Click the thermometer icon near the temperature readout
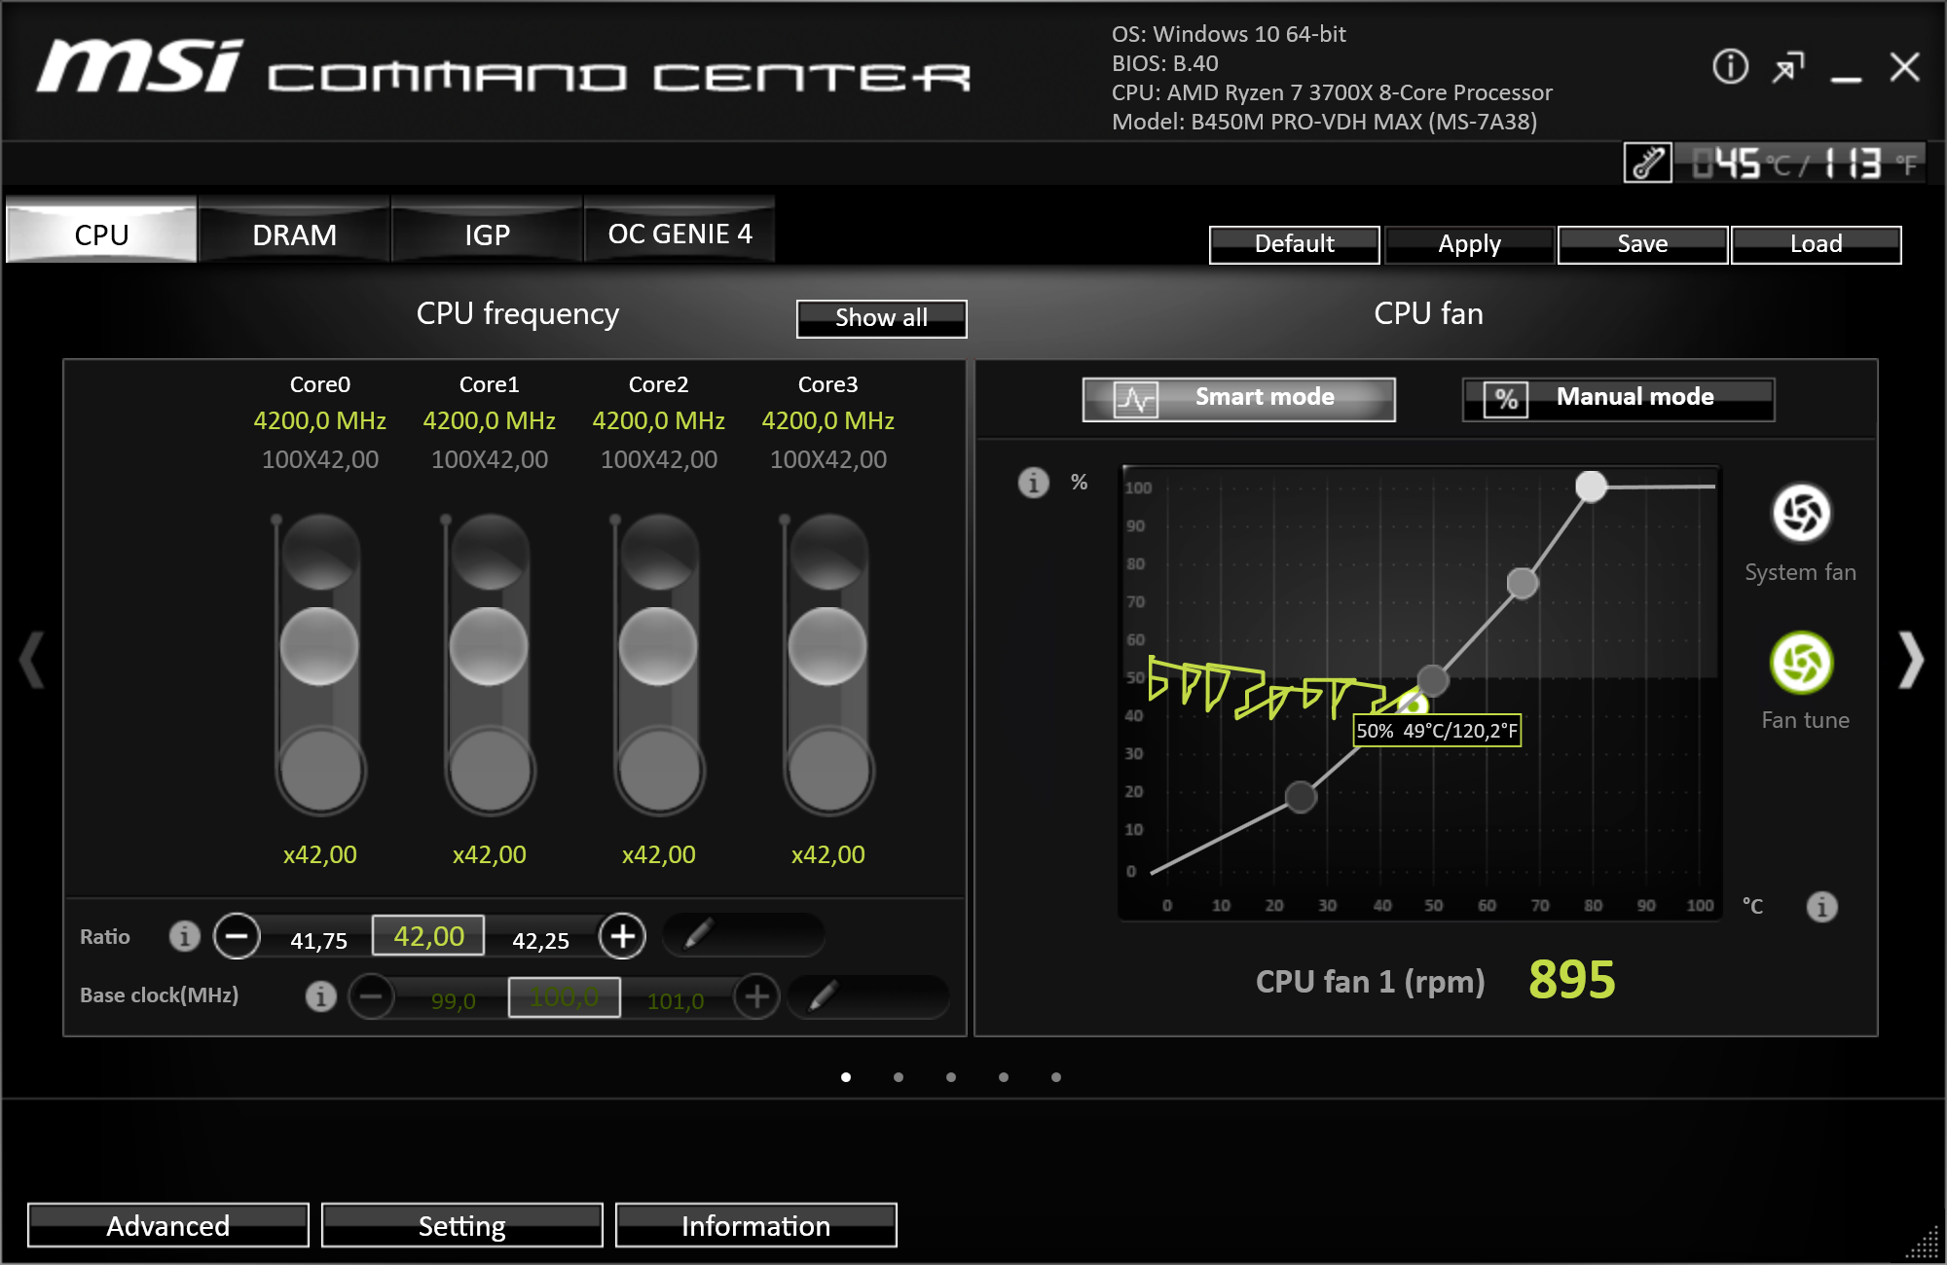 [x=1647, y=163]
